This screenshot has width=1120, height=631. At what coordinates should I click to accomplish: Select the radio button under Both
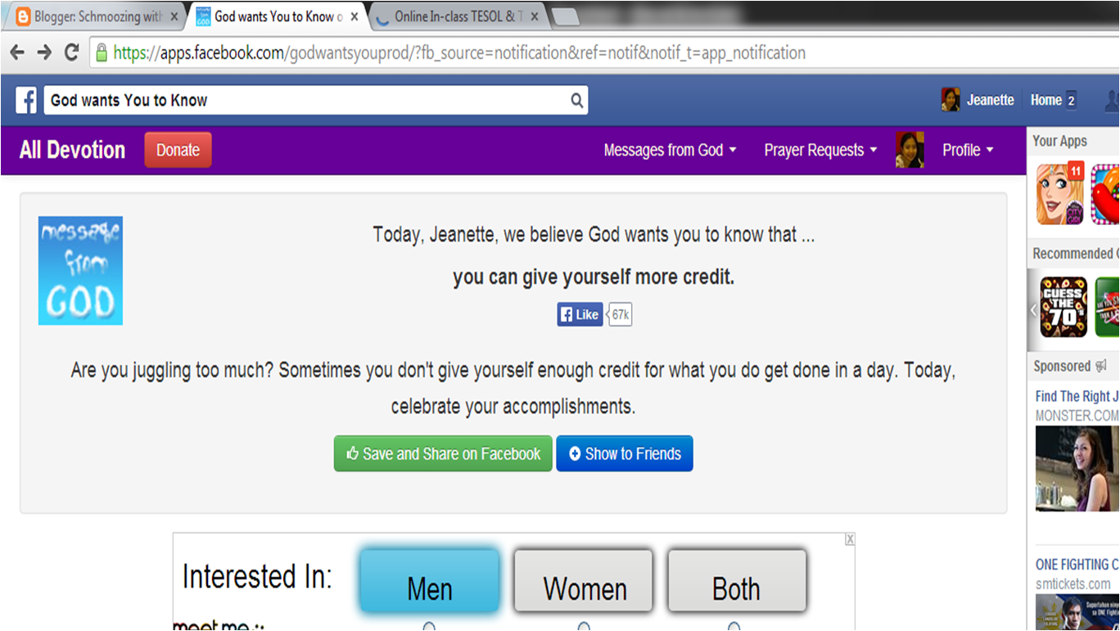click(x=734, y=627)
